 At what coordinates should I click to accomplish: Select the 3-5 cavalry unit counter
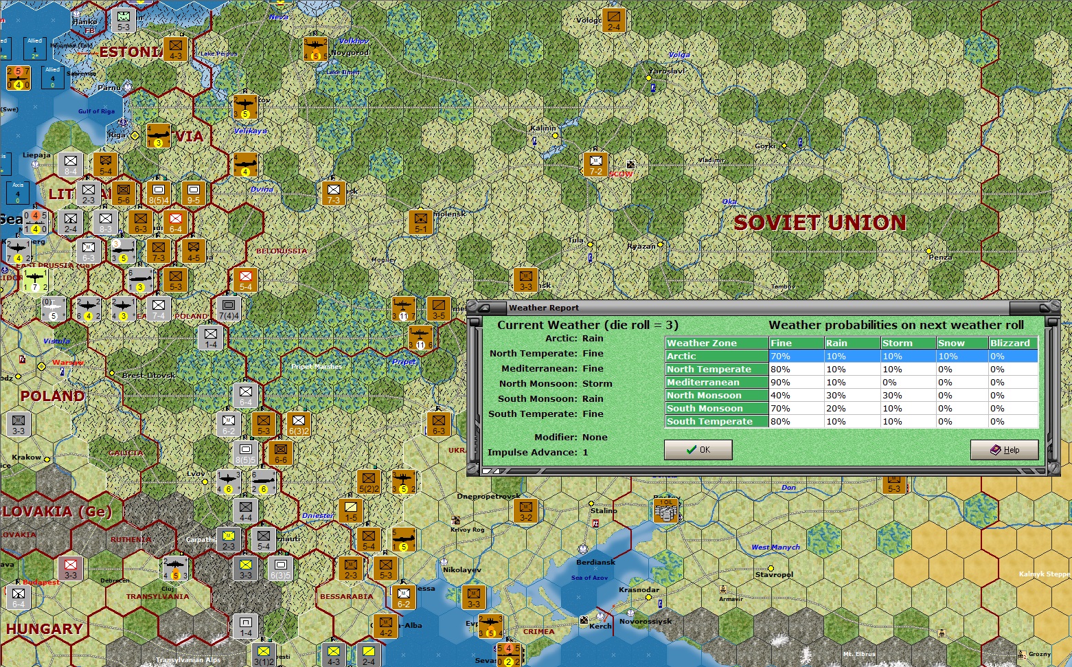[x=438, y=308]
